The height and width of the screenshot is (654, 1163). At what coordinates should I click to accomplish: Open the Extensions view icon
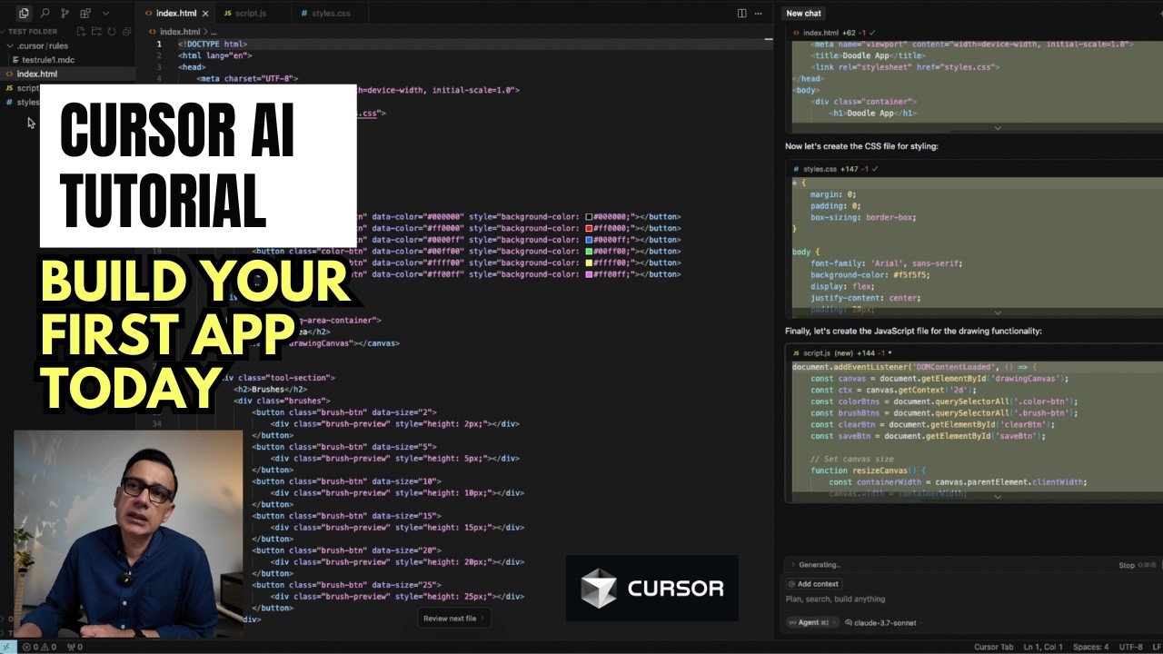[85, 13]
